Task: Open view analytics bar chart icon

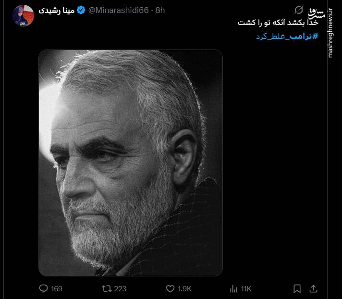Action: (234, 288)
